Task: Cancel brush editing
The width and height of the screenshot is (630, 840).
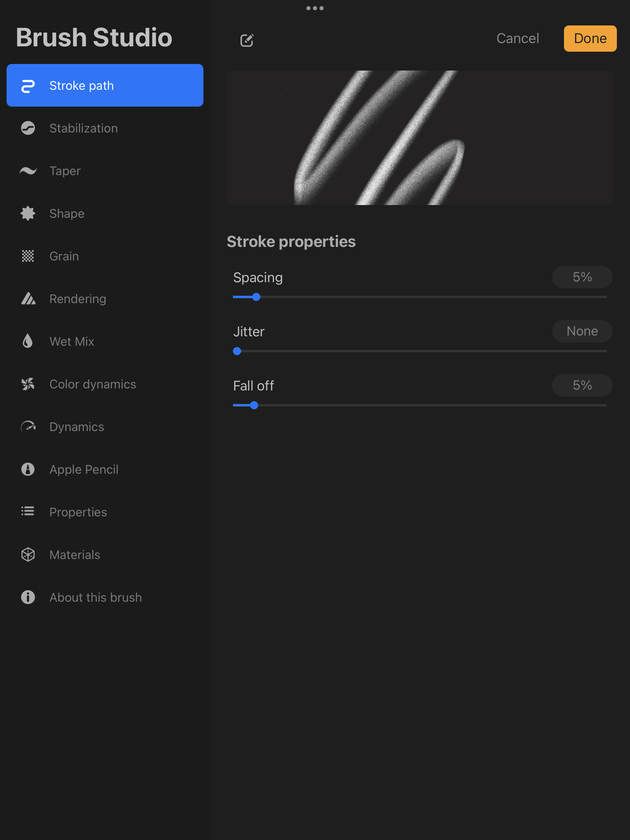Action: pyautogui.click(x=518, y=39)
